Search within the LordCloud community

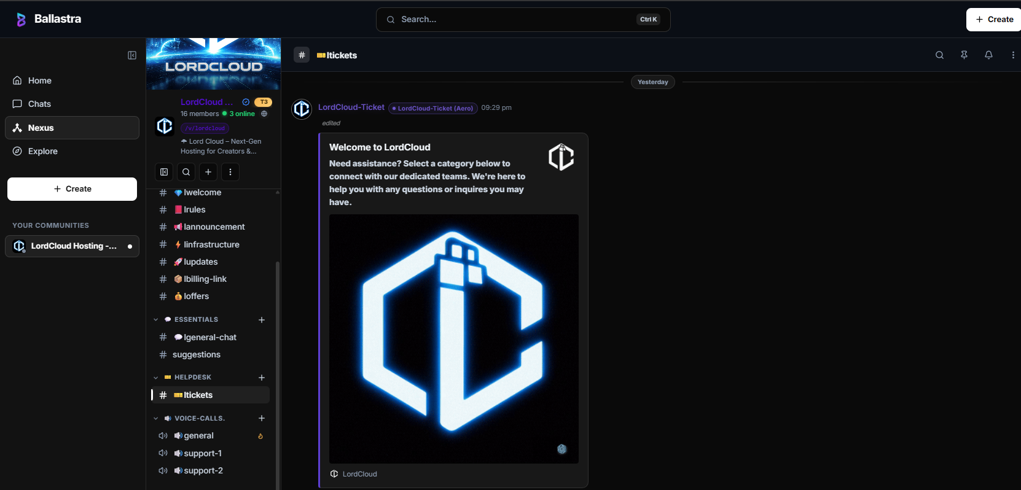pos(186,172)
